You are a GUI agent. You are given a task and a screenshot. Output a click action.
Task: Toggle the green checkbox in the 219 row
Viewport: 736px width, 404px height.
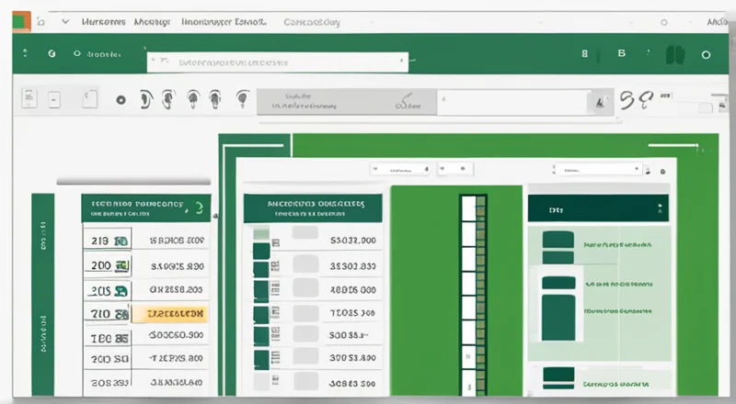coord(120,241)
